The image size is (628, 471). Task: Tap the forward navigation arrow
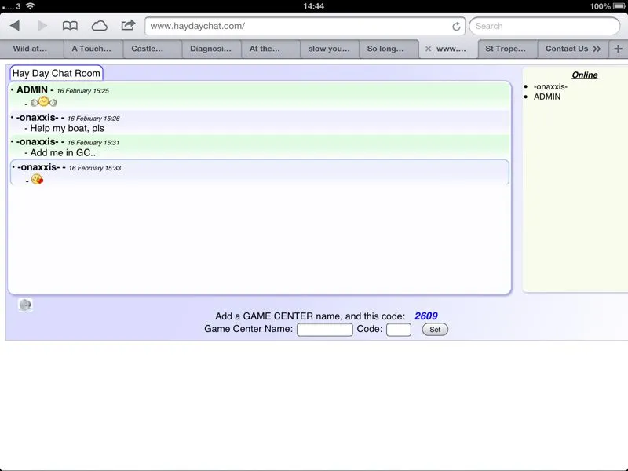42,26
